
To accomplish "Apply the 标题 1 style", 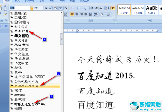I will click(x=151, y=10).
